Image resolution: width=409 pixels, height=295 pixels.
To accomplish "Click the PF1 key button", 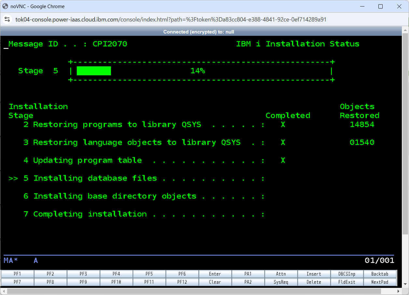I will (18, 274).
